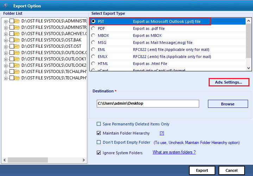The width and height of the screenshot is (253, 176).
Task: Click Folder List scroll right arrow
Action: 84,160
